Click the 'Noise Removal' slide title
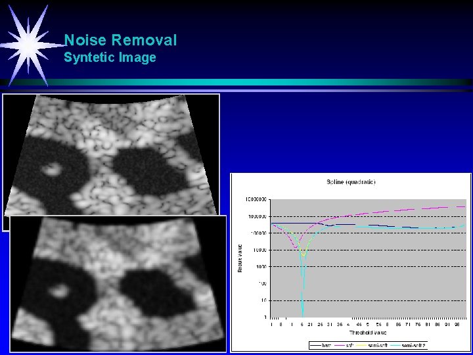473x355 pixels. pos(120,40)
